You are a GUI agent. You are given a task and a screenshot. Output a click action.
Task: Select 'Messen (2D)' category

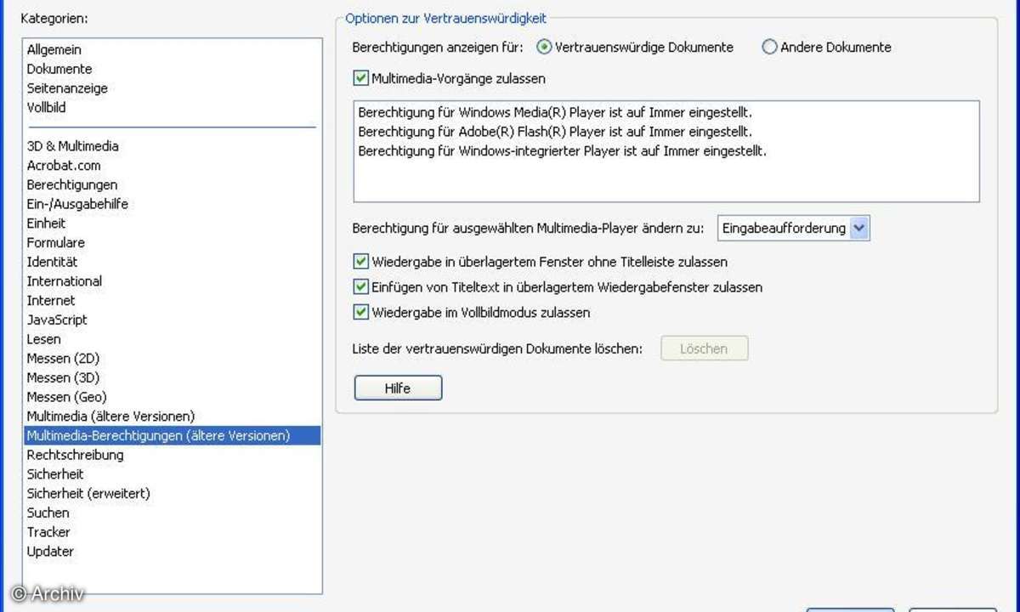tap(63, 359)
